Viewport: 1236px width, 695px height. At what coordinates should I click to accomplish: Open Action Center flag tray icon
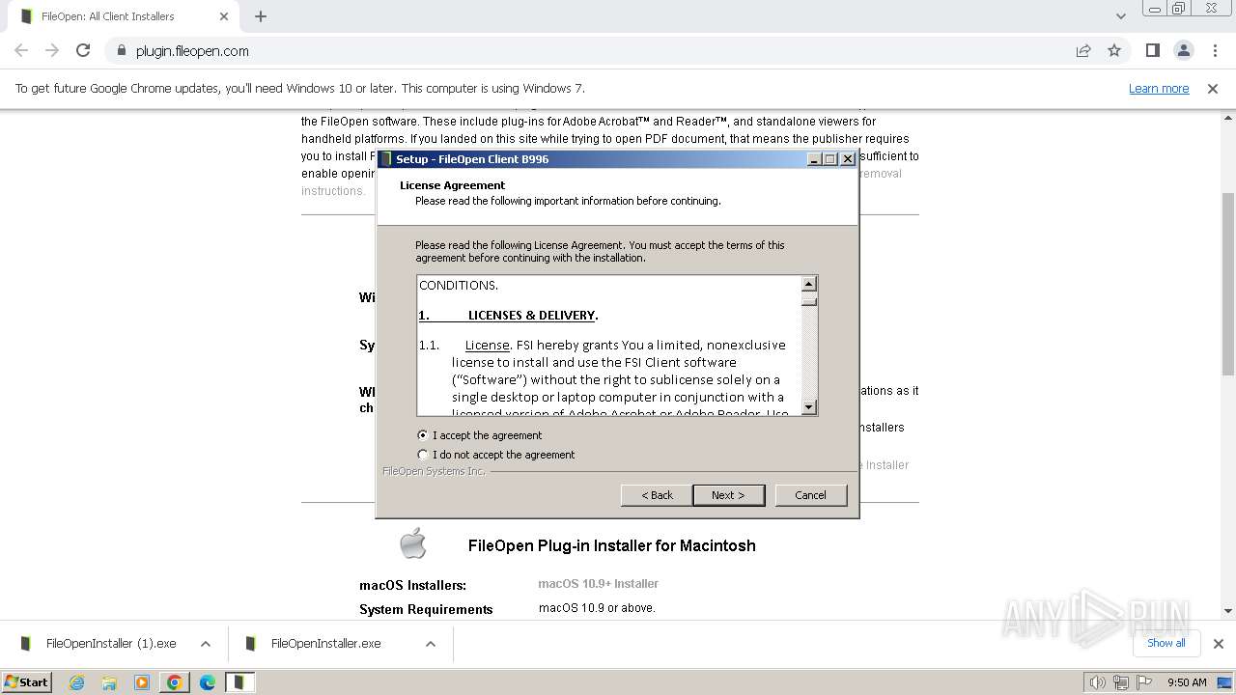tap(1142, 682)
